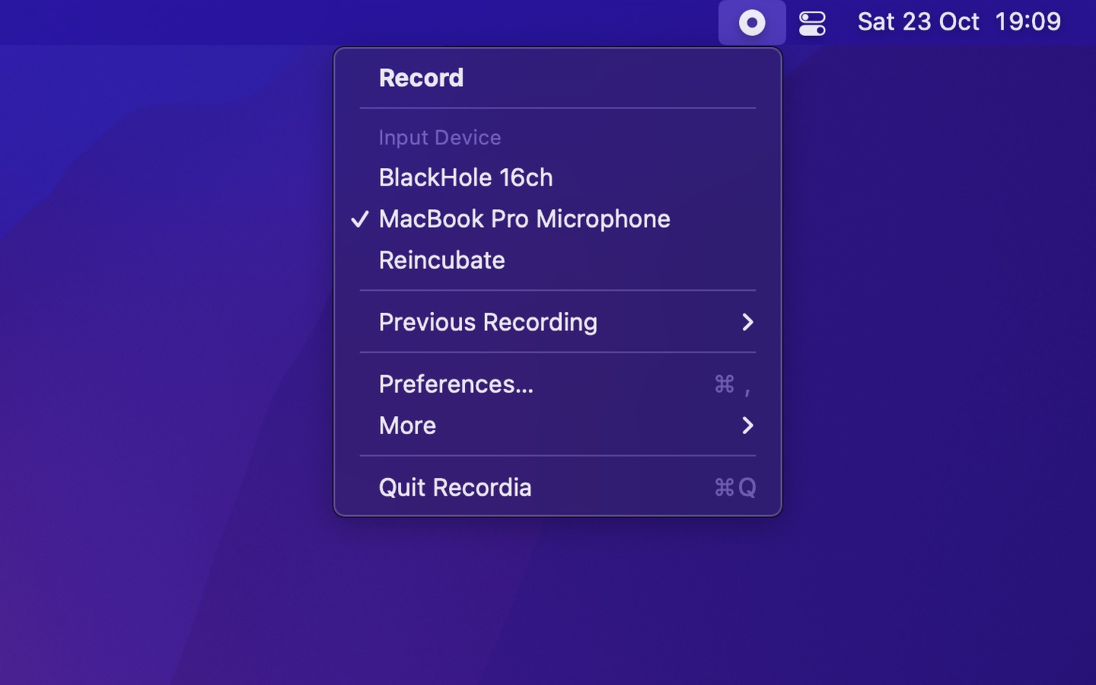Click the Command-Q shortcut symbol
Viewport: 1096px width, 685px height.
coord(733,487)
